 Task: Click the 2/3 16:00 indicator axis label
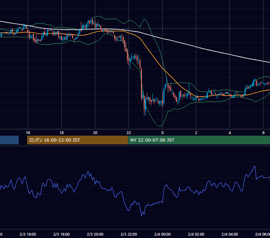click(28, 234)
